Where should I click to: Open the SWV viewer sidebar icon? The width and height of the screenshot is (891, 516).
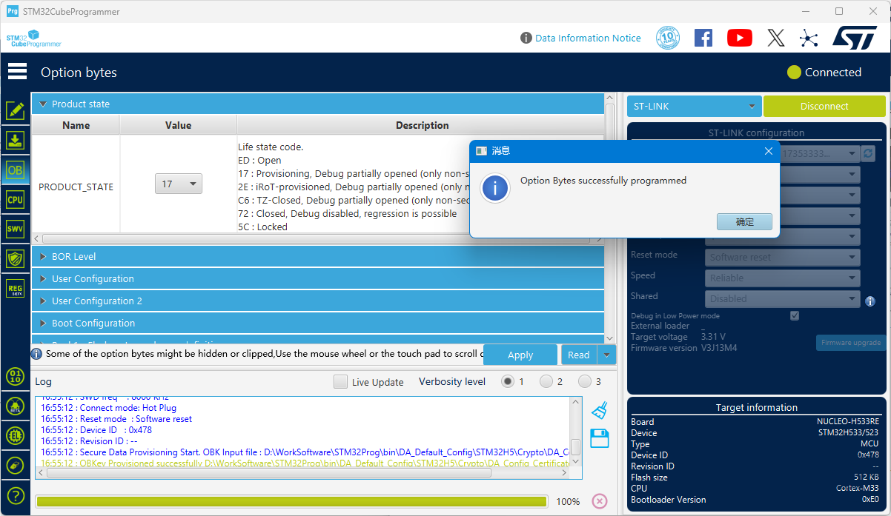click(15, 229)
